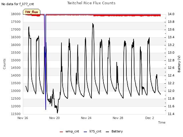
Task: Click the 16000 counts axis label
Action: point(16,45)
